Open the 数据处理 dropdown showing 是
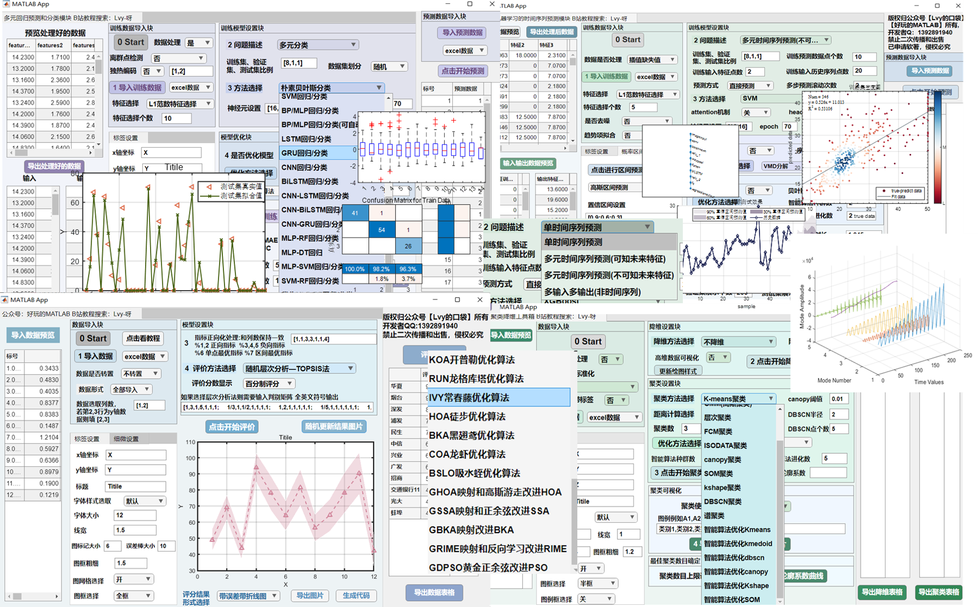 pyautogui.click(x=199, y=43)
